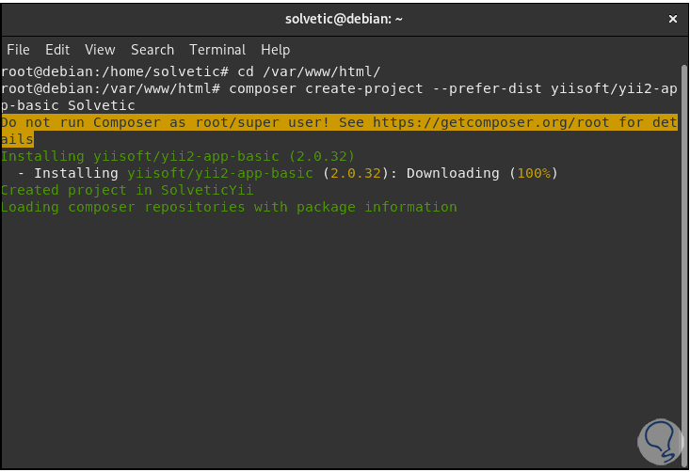The width and height of the screenshot is (690, 472).
Task: Open the File menu
Action: coord(18,50)
